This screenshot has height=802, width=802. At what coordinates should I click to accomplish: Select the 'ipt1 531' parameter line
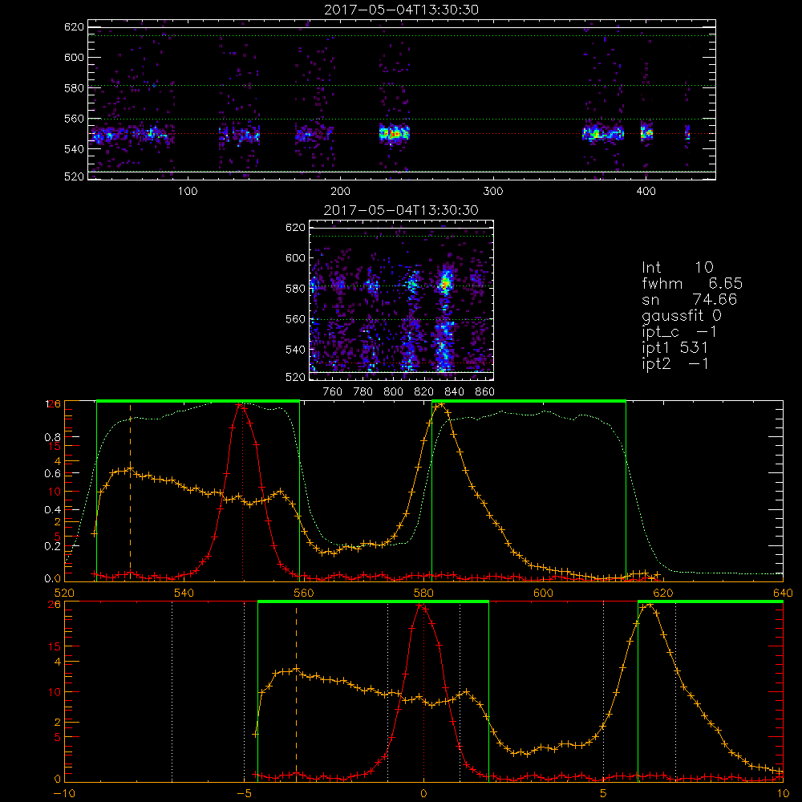tap(675, 348)
